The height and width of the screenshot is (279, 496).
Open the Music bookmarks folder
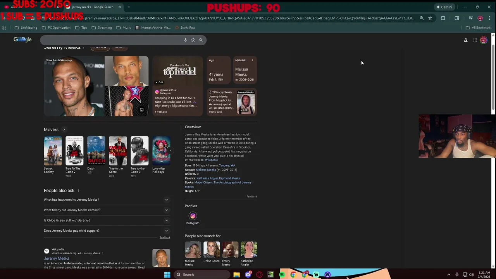pos(124,28)
